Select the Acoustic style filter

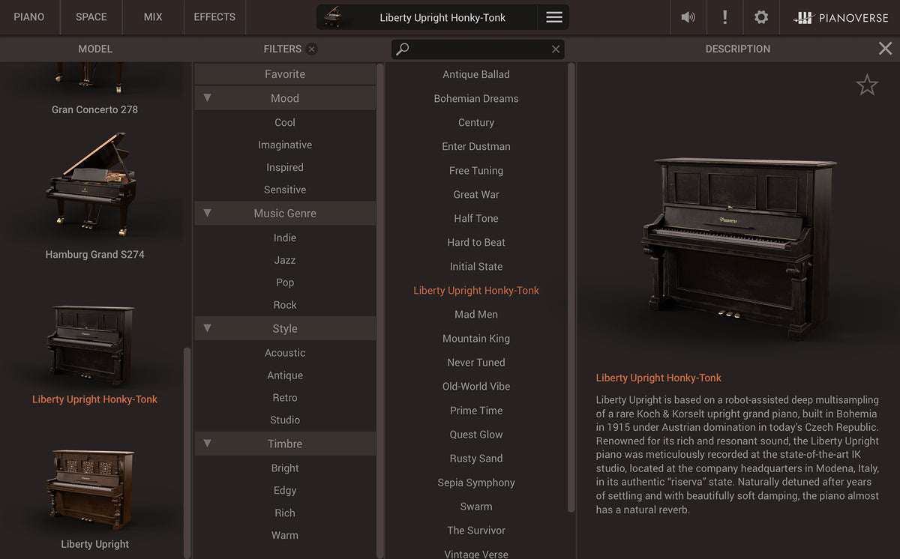(285, 353)
